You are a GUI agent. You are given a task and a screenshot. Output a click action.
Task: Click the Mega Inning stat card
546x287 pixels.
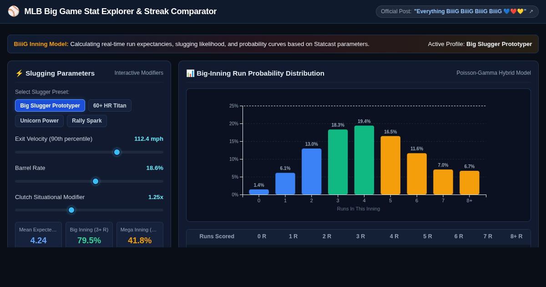point(140,235)
